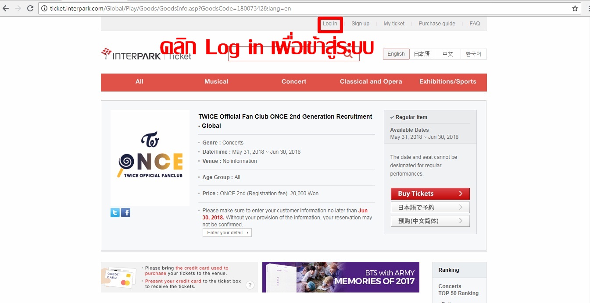Click the Age Group : All line
590x303 pixels.
221,177
